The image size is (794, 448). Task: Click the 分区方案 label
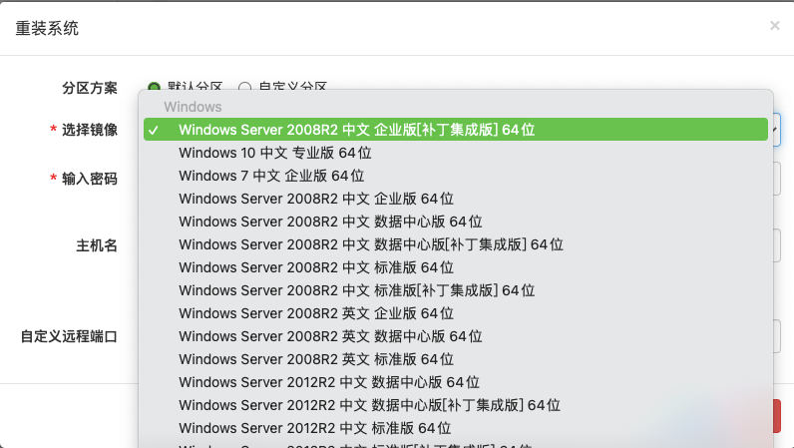tap(90, 88)
